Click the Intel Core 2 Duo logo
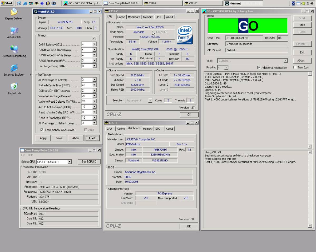Image resolution: width=316 pixels, height=252 pixels. pyautogui.click(x=185, y=34)
